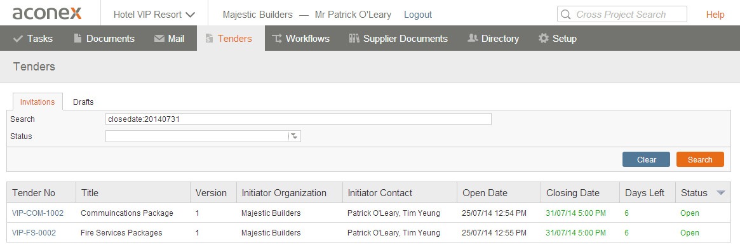Click the Mail envelope icon
The image size is (740, 245).
(159, 39)
